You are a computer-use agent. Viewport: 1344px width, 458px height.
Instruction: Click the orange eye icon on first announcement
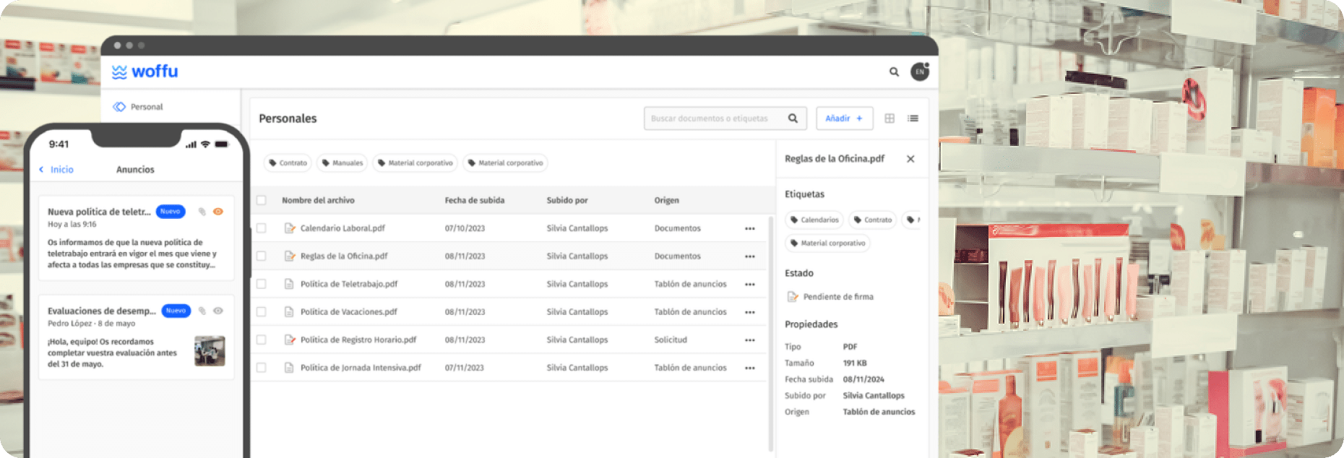tap(218, 212)
